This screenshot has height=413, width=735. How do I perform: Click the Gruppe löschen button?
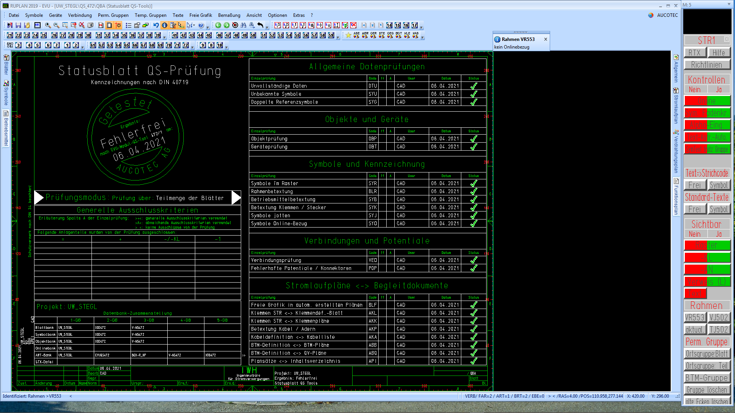pyautogui.click(x=707, y=390)
